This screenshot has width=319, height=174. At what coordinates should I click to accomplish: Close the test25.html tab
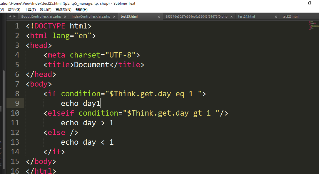(159, 17)
